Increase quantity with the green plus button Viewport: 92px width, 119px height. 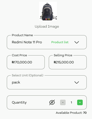(x=80, y=102)
